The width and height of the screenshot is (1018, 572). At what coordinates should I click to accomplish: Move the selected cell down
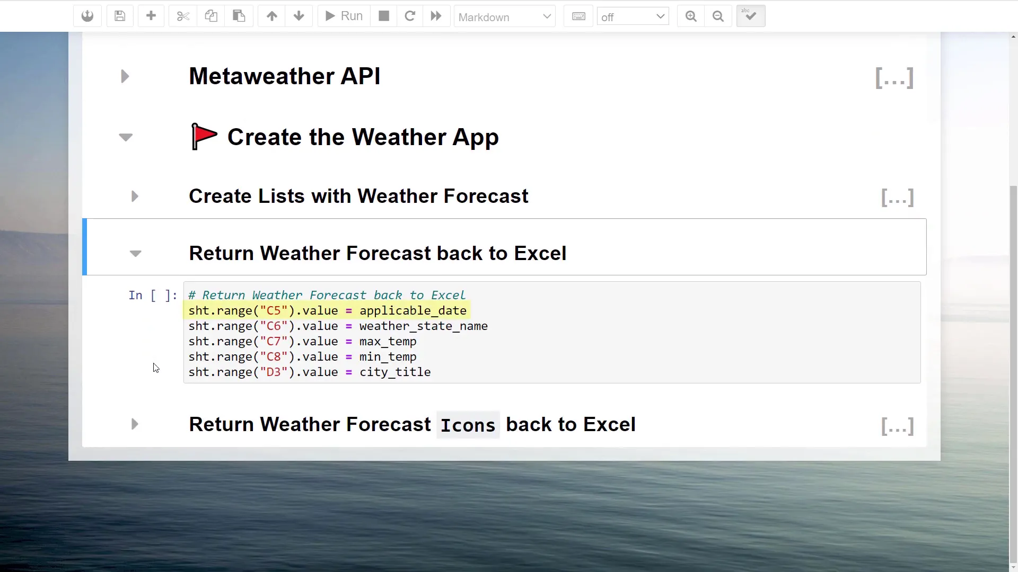point(299,16)
